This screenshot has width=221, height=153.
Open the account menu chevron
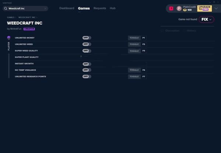click(216, 8)
